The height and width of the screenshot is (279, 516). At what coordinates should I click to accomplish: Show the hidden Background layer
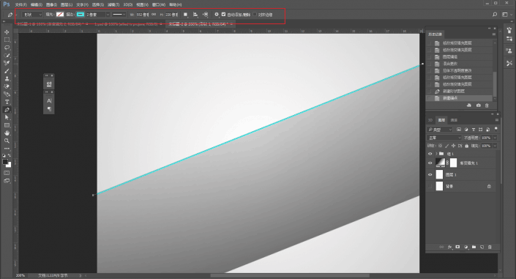tap(430, 187)
